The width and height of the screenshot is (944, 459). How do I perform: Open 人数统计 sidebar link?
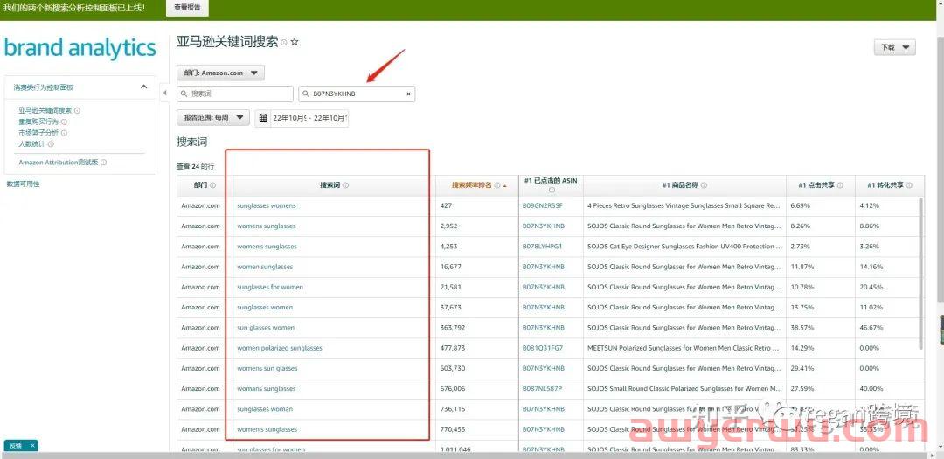pyautogui.click(x=32, y=144)
